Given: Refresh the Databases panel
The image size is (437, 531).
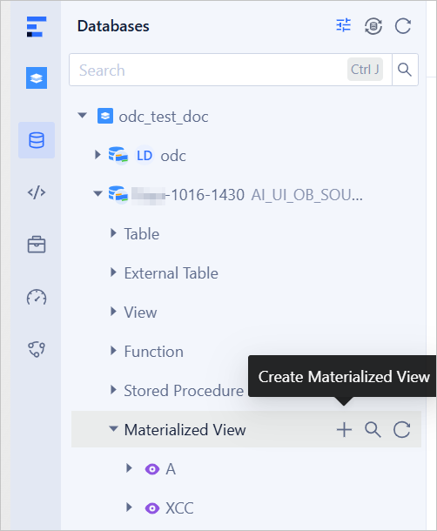Looking at the screenshot, I should point(403,26).
